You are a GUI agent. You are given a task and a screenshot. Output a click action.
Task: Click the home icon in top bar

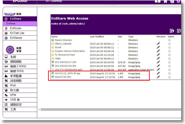coord(165,1)
